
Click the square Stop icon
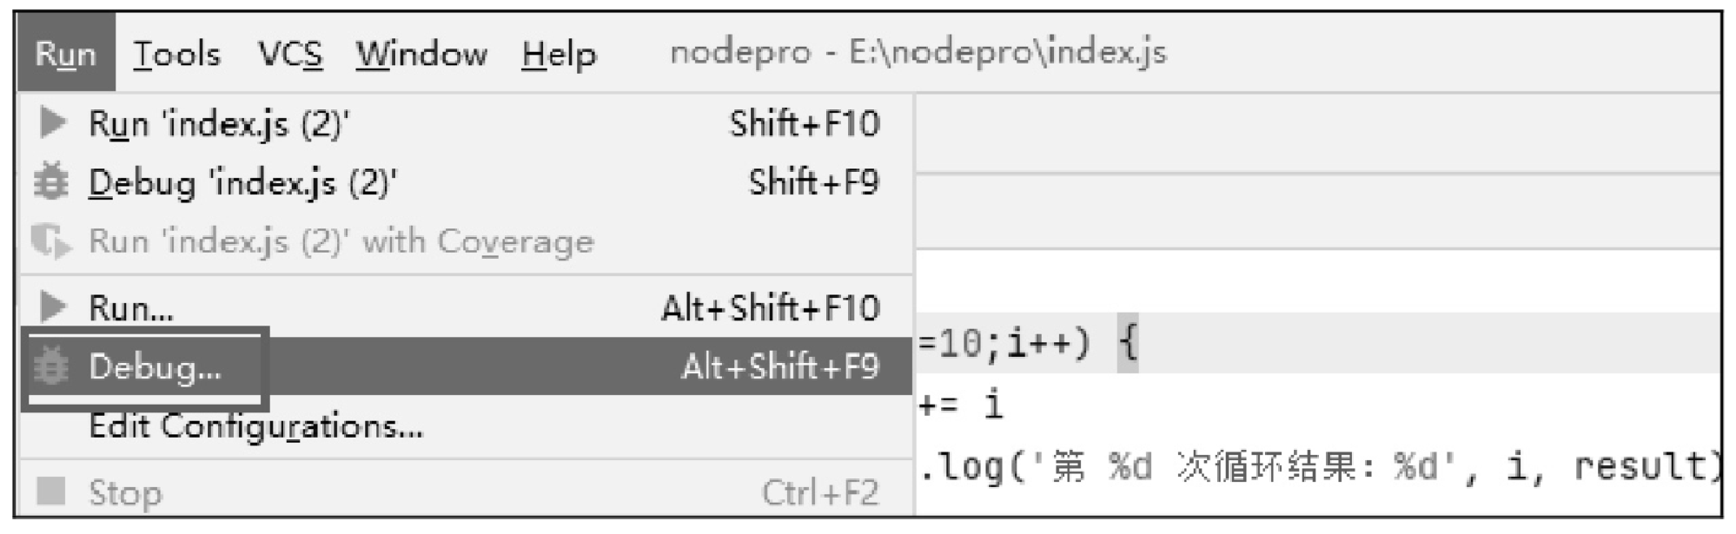(51, 491)
